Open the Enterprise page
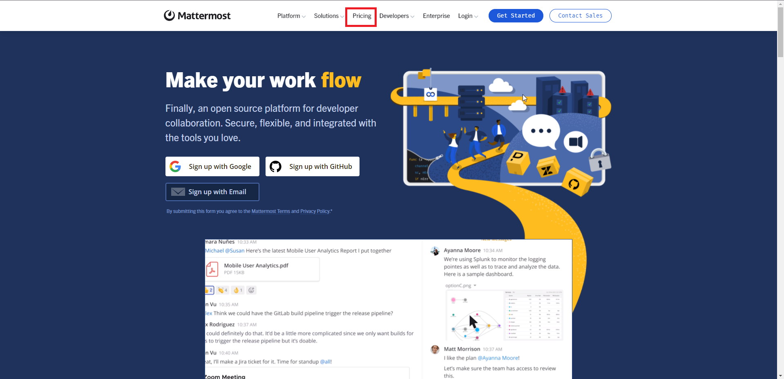The image size is (784, 379). tap(436, 16)
